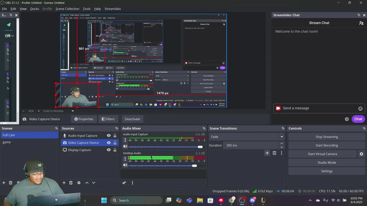367x206 pixels.
Task: Open the Edit menu
Action: point(13,9)
